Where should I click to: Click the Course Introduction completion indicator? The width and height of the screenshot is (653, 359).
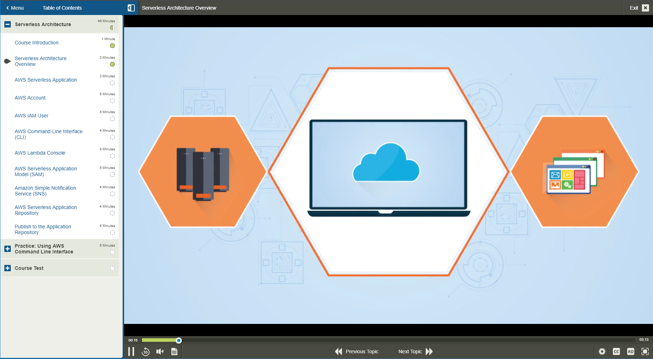click(113, 46)
